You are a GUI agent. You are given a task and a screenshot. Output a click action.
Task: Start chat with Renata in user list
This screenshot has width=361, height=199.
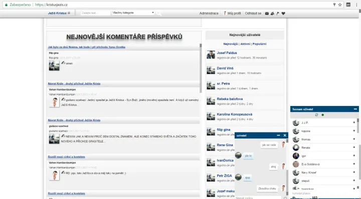(x=324, y=147)
